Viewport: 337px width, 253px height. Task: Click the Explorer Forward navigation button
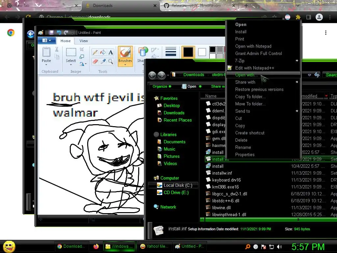(x=161, y=75)
